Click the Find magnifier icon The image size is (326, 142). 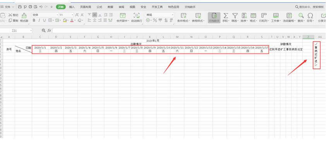pos(300,15)
